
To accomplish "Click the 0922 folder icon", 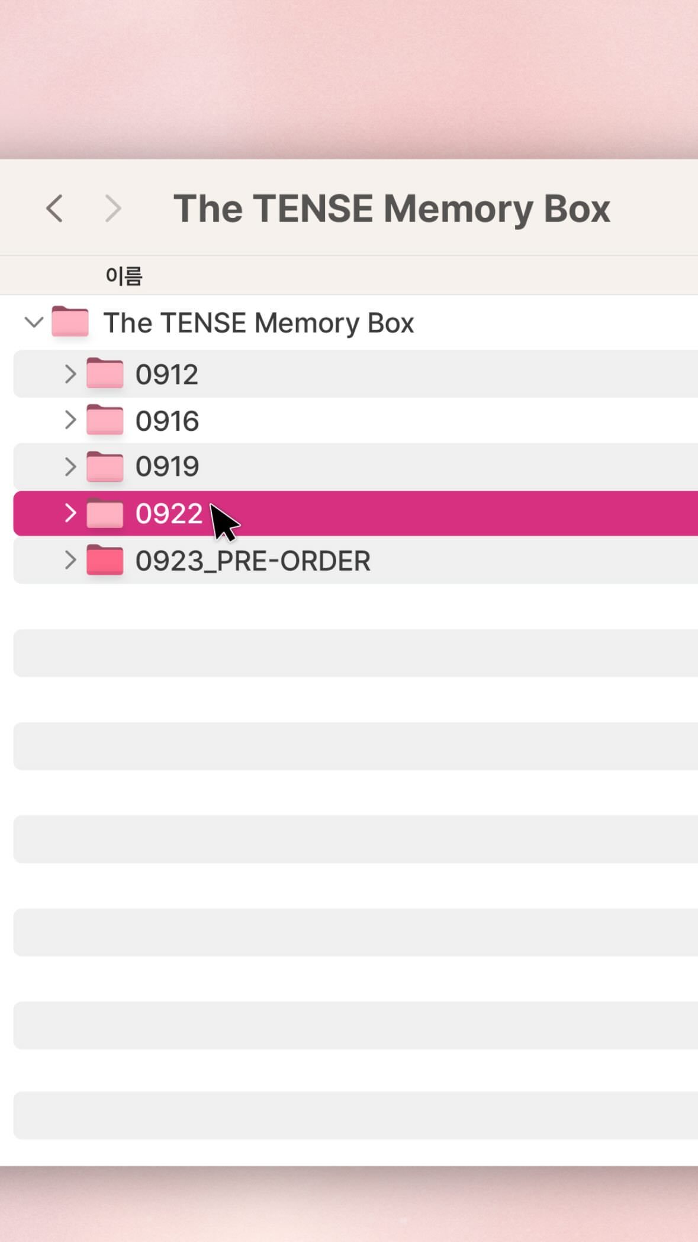I will pos(105,513).
